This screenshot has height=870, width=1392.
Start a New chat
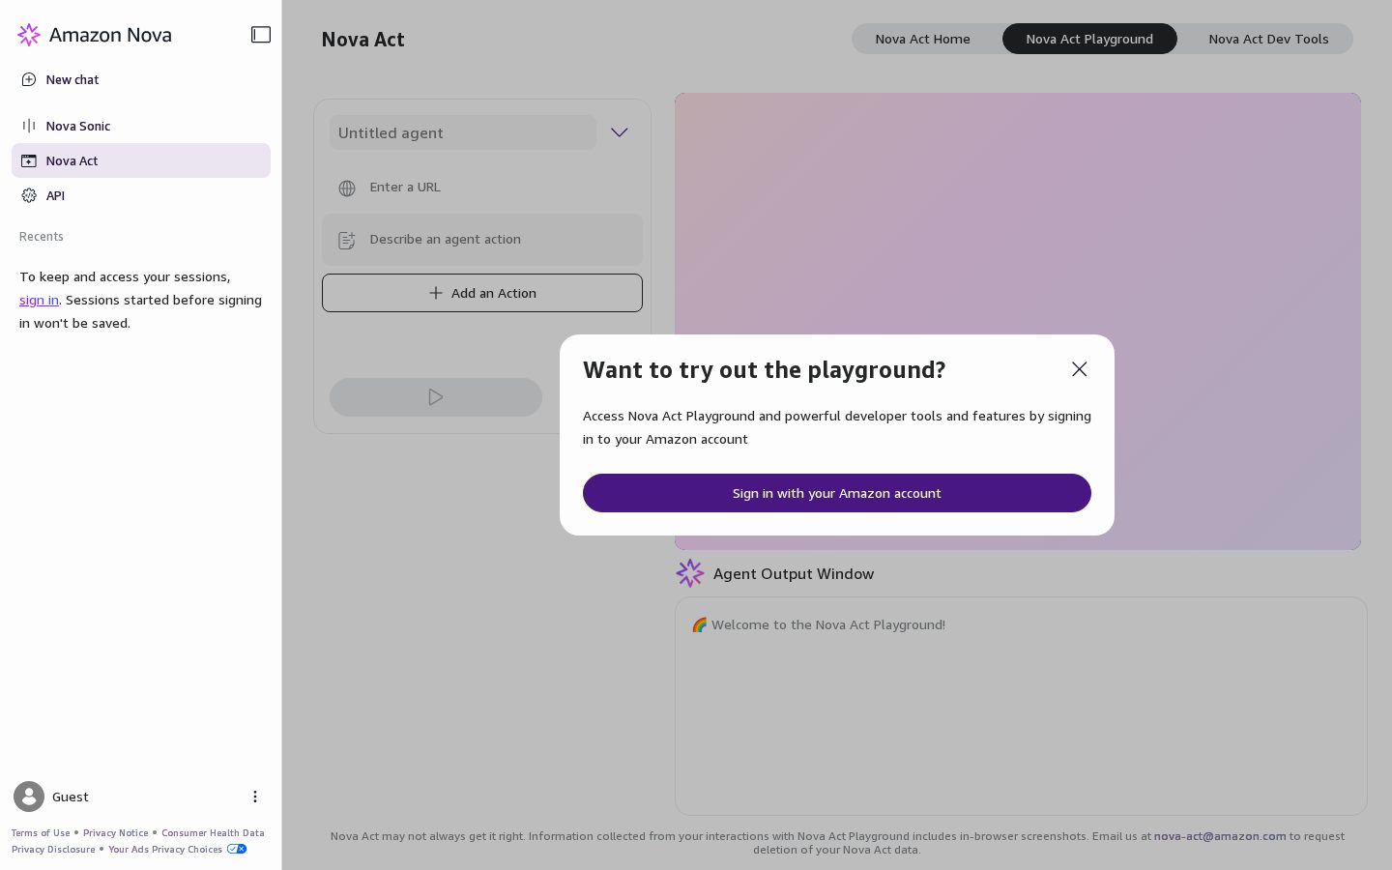coord(141,79)
